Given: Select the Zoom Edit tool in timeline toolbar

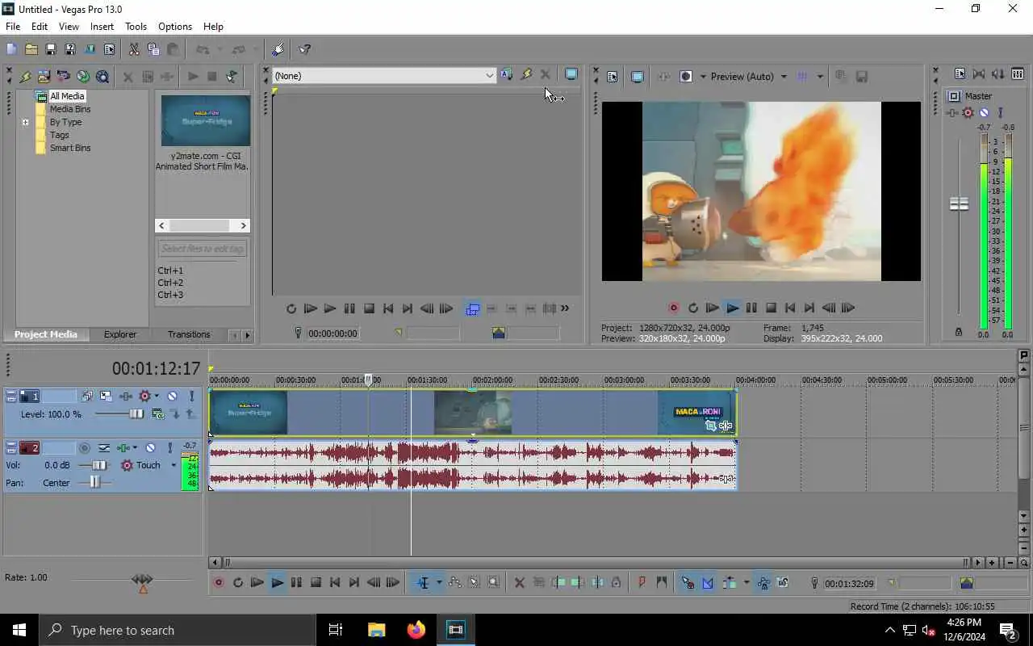Looking at the screenshot, I should pyautogui.click(x=494, y=582).
